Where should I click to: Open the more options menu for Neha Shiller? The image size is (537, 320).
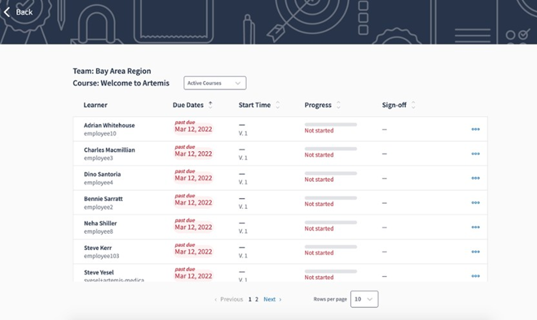(475, 227)
